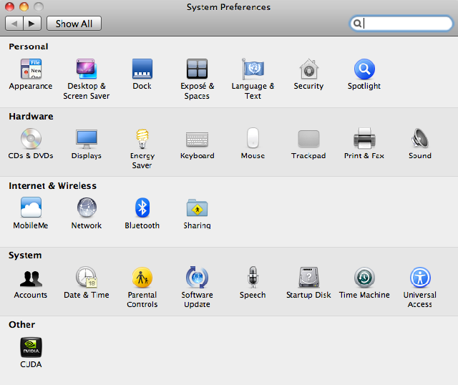Open the Sound preference pane
Viewport: 458px width, 385px height.
click(x=420, y=140)
